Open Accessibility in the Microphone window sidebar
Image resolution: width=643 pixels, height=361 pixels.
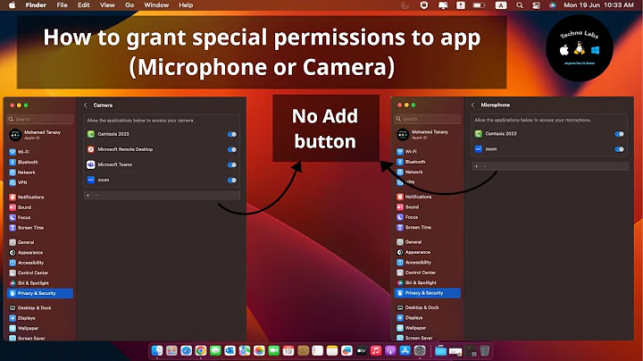point(414,262)
